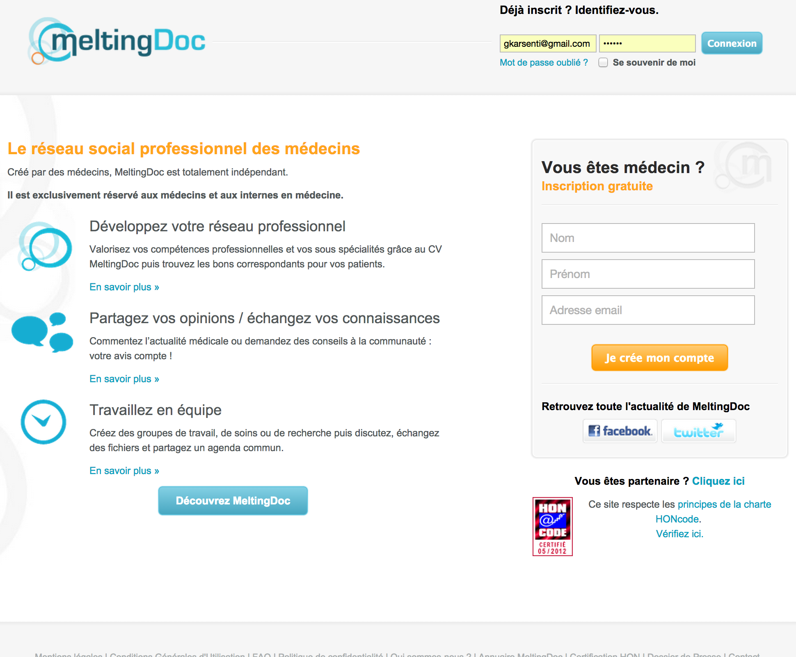Click the network circles icon beside Développez votre réseau

45,246
